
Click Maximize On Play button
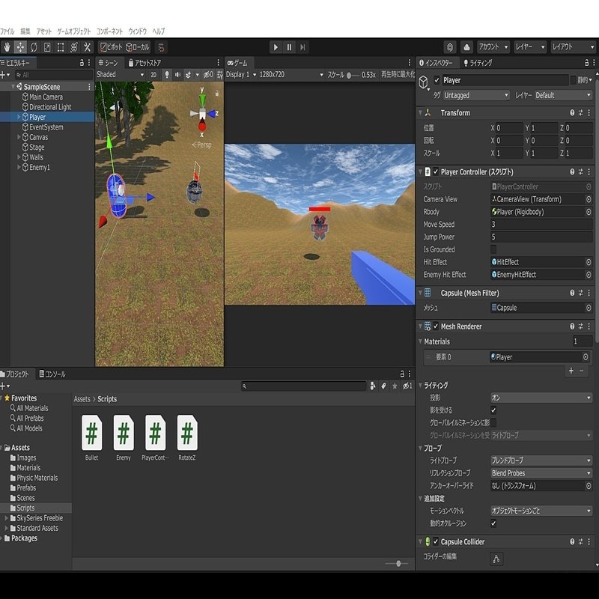[398, 74]
